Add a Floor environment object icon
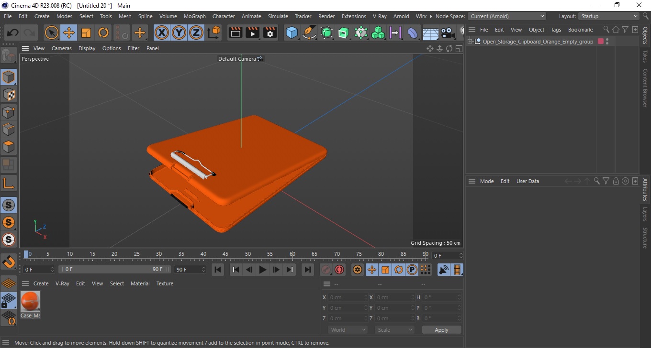651x348 pixels. click(430, 33)
